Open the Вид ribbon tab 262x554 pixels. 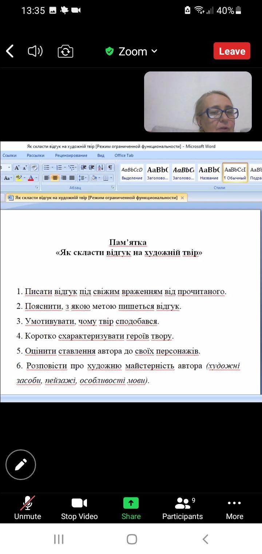pos(101,155)
